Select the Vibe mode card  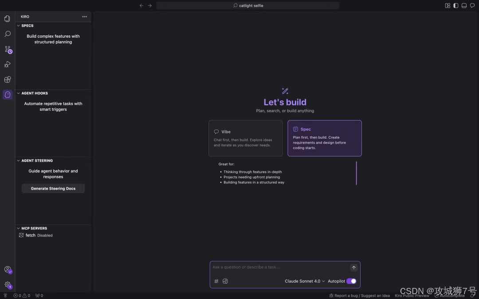click(246, 138)
